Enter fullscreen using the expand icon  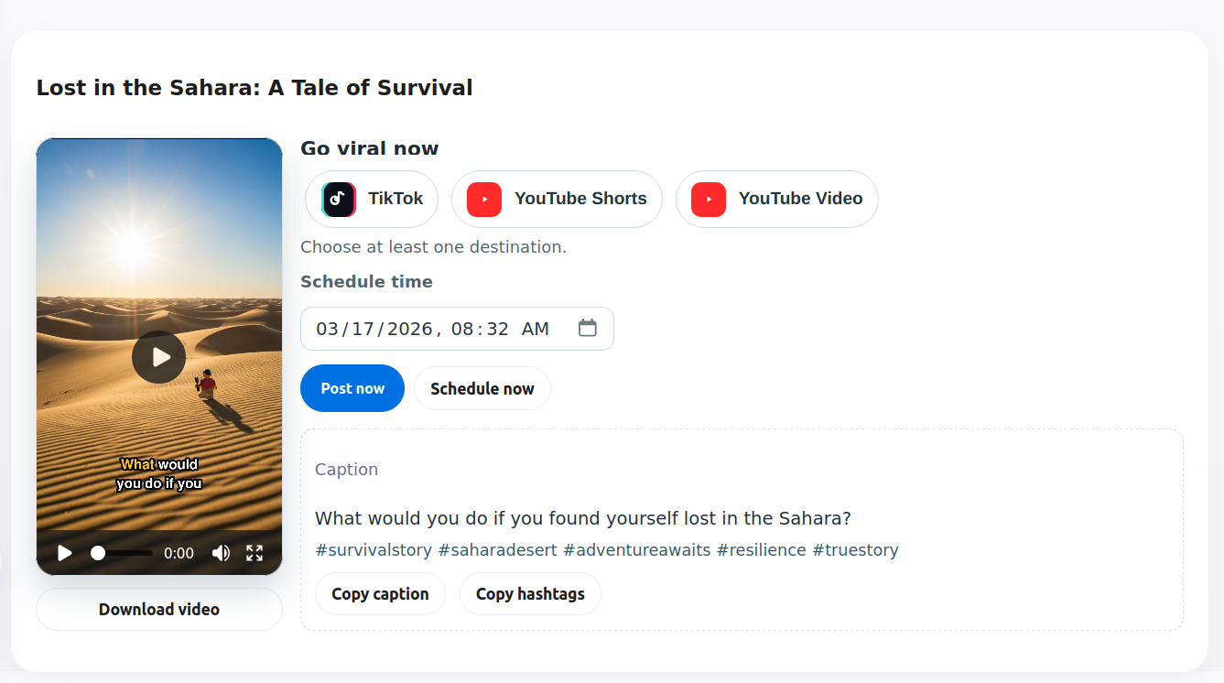click(x=255, y=553)
